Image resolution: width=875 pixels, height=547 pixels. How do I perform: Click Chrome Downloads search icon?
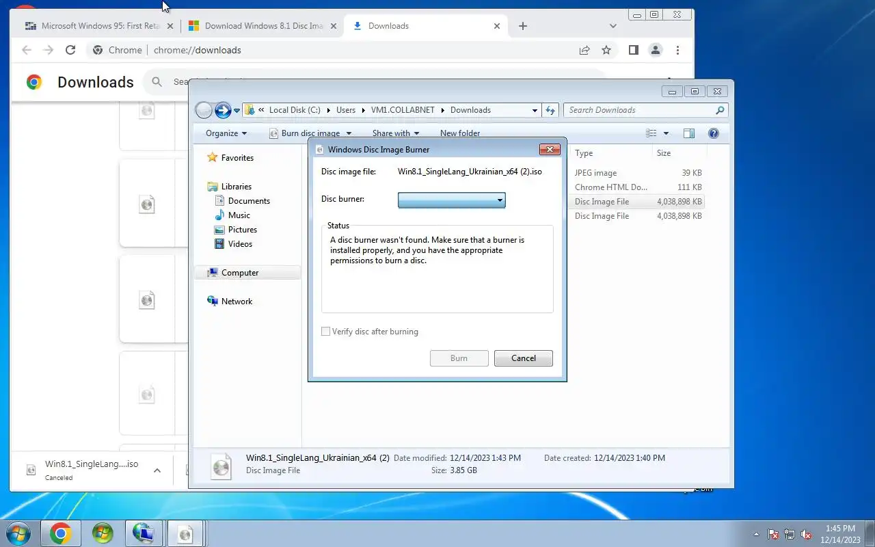click(x=157, y=82)
